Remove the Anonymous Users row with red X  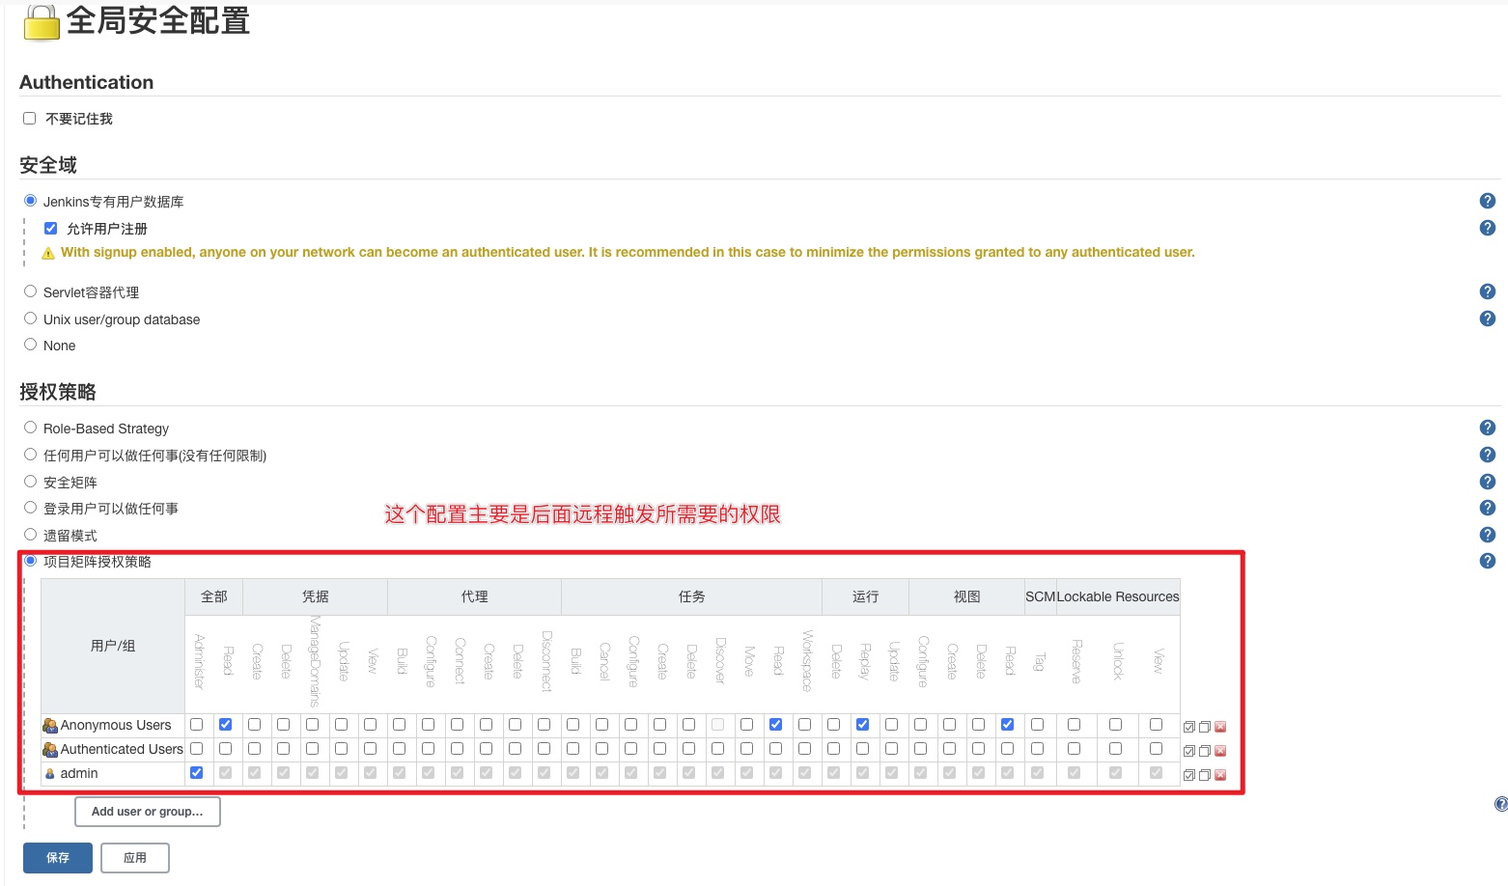[x=1220, y=727]
